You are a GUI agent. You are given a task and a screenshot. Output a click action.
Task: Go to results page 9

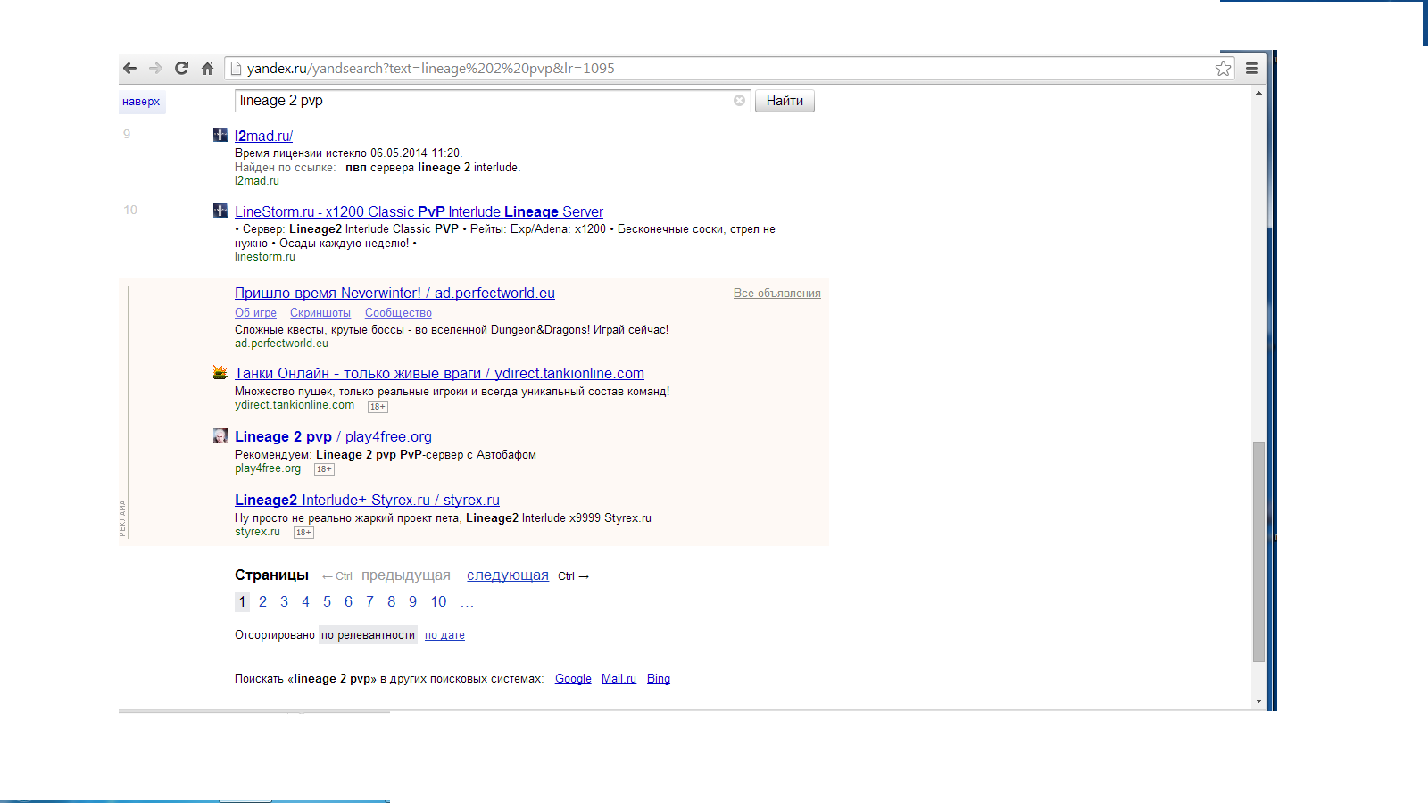coord(412,602)
